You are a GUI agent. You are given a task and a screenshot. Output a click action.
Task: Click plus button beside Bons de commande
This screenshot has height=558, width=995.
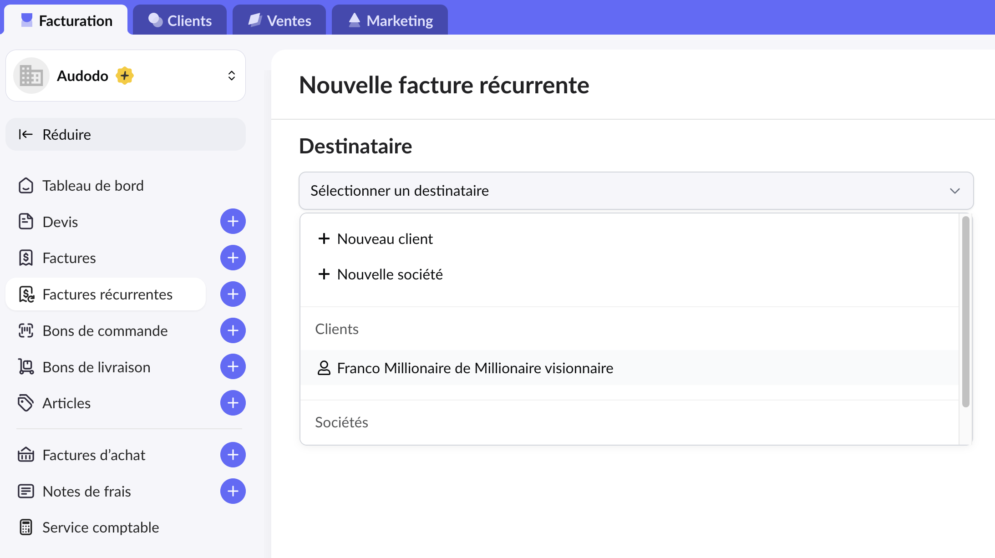[x=233, y=331]
